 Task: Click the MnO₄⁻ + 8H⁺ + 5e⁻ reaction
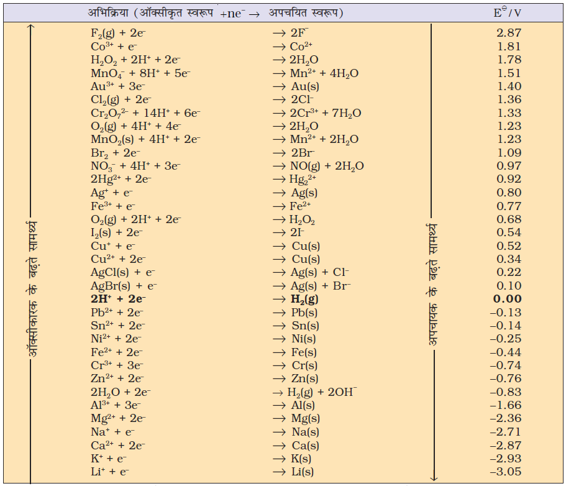[x=140, y=73]
